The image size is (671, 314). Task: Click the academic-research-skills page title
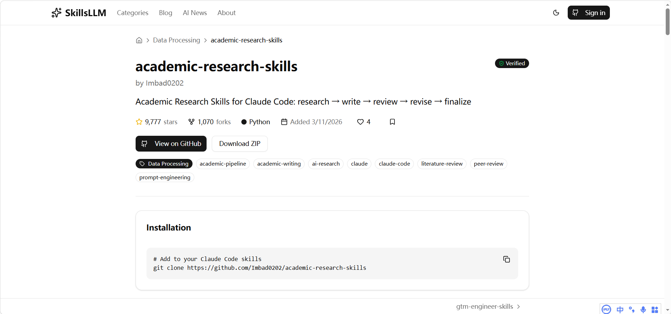[216, 66]
